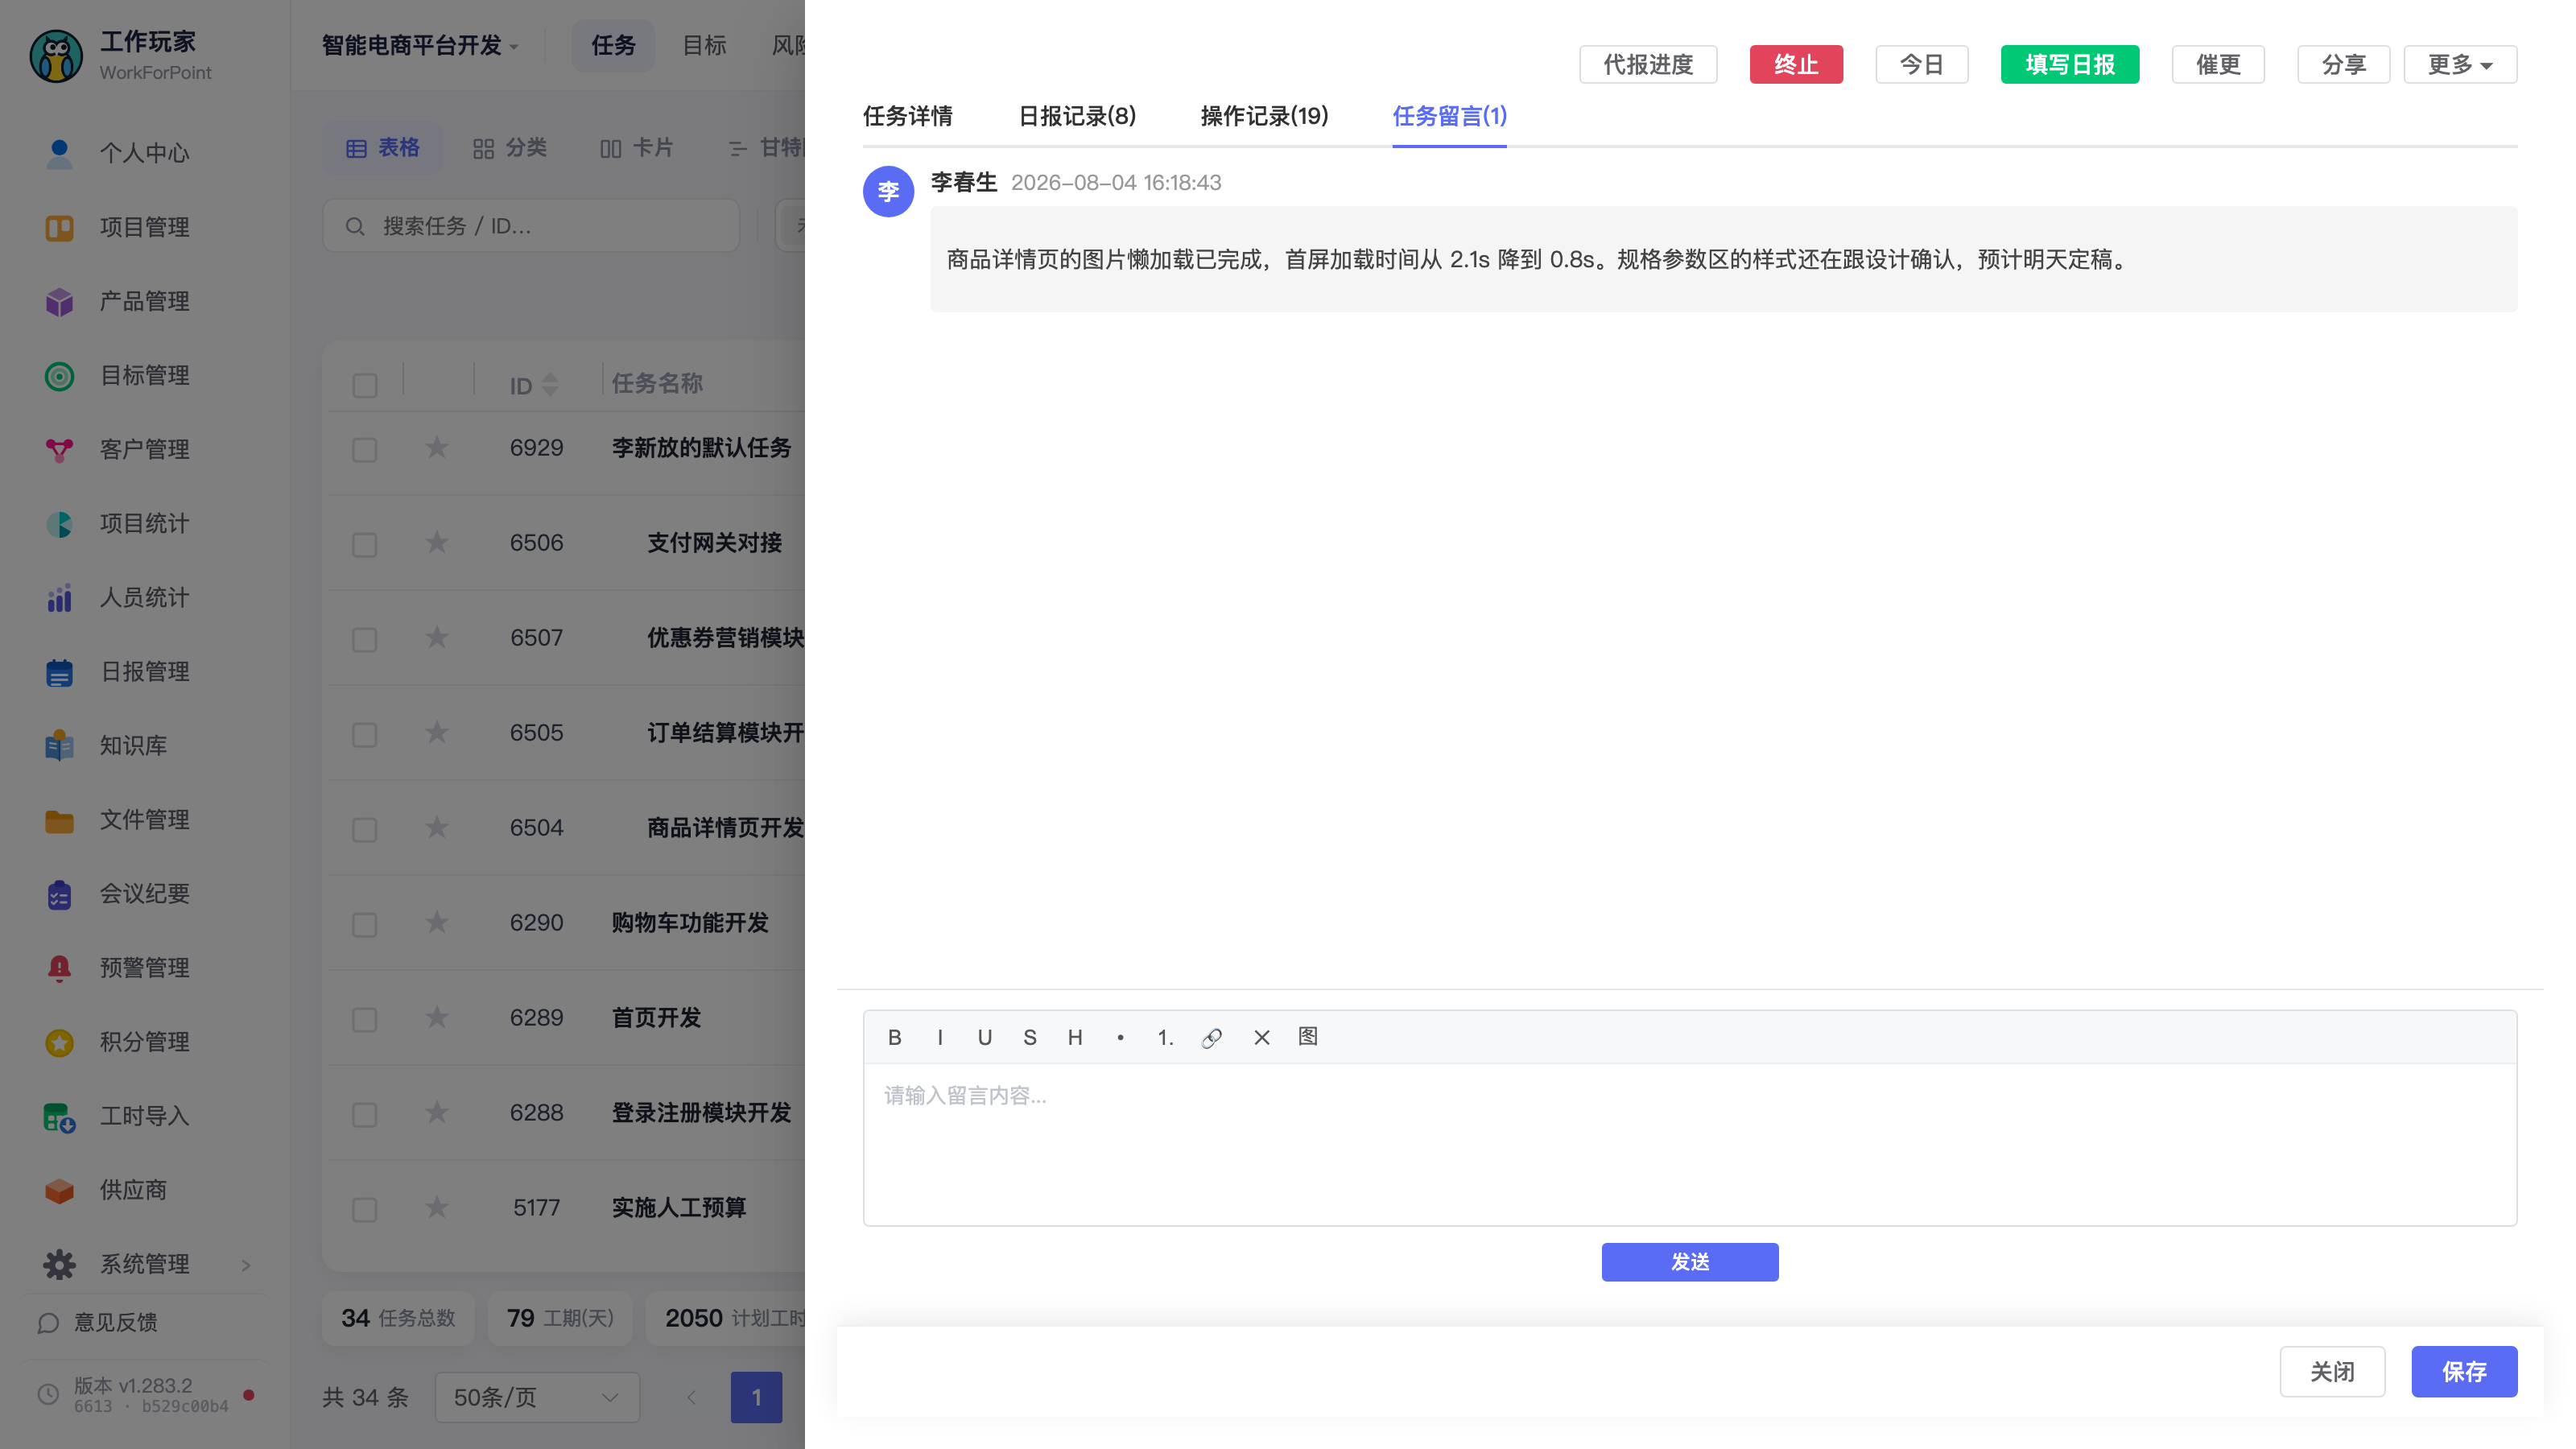This screenshot has height=1449, width=2576.
Task: Open the 更多 dropdown menu
Action: pos(2460,64)
